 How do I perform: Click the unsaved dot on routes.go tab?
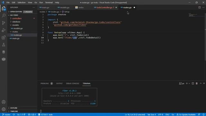coord(134,7)
